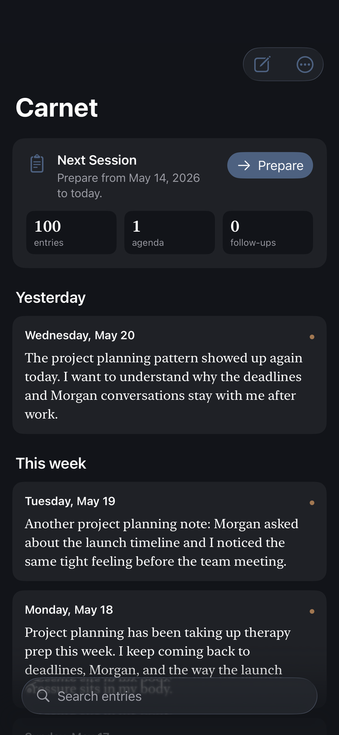The width and height of the screenshot is (339, 735).
Task: Tap the clipboard icon beside Next Session
Action: [37, 164]
